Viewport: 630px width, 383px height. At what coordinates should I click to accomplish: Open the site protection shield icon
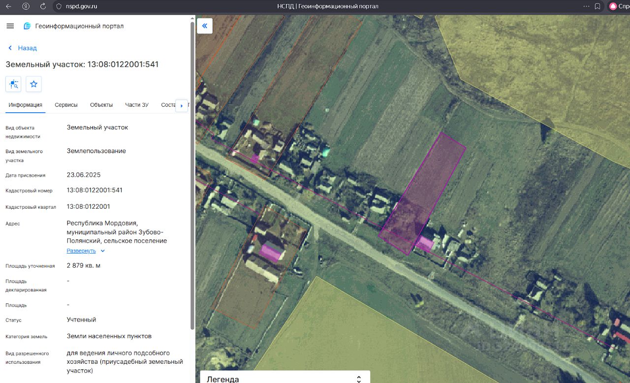(x=59, y=6)
